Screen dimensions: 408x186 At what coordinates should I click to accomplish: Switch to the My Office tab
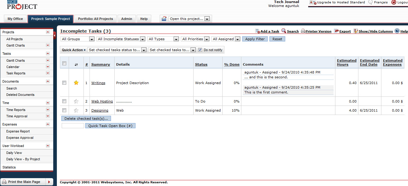point(15,19)
